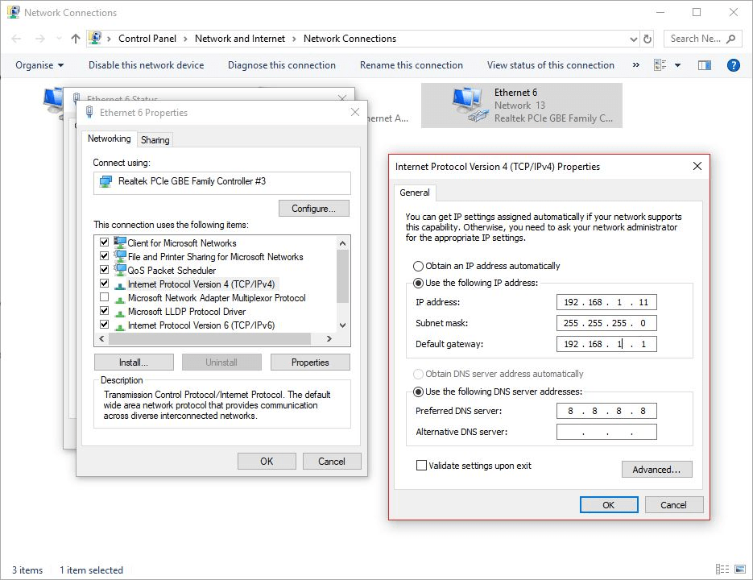
Task: Open the Advanced TCP/IP settings
Action: pyautogui.click(x=656, y=470)
